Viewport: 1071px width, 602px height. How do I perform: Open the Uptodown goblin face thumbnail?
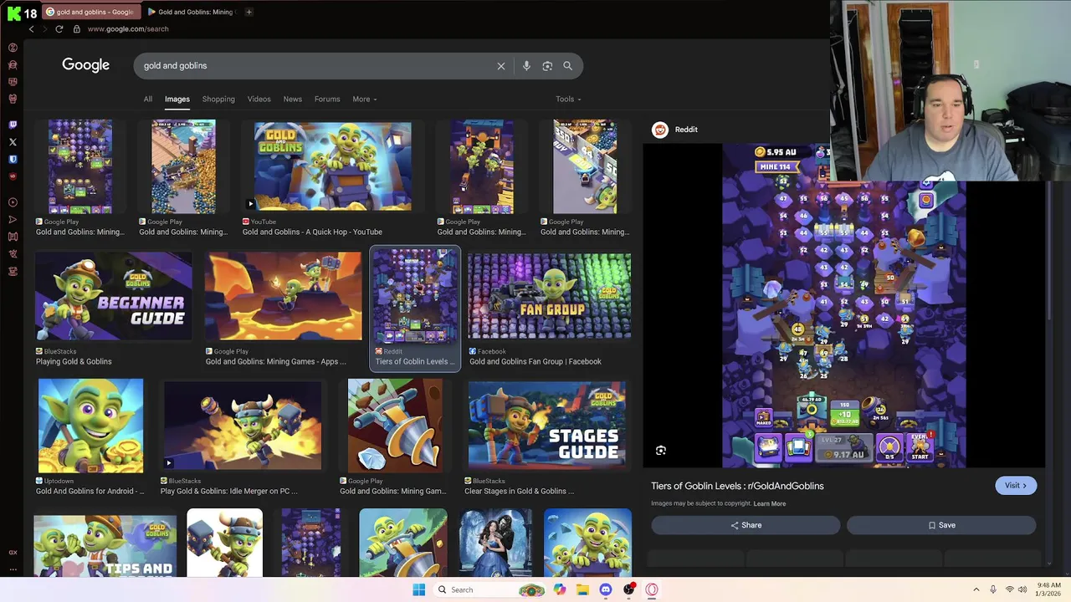tap(90, 426)
